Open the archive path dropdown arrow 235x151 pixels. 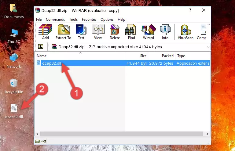point(208,47)
